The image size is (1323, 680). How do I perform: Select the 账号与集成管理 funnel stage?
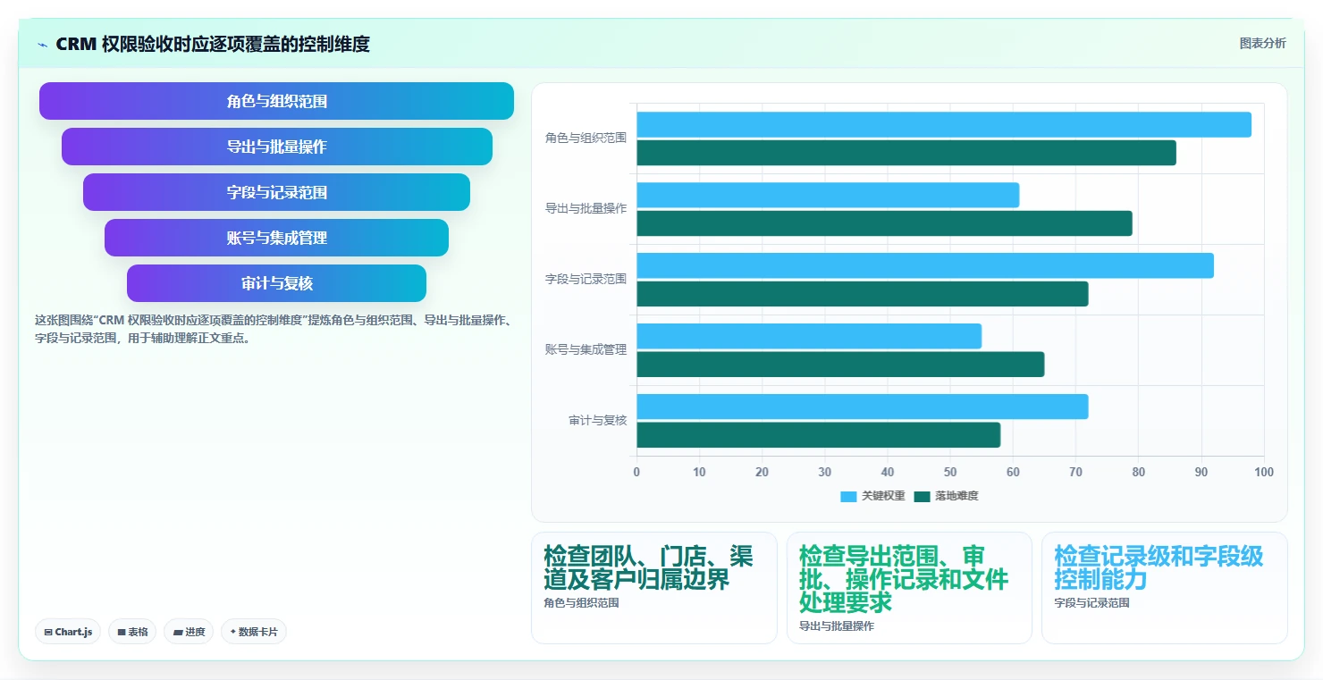pos(276,238)
